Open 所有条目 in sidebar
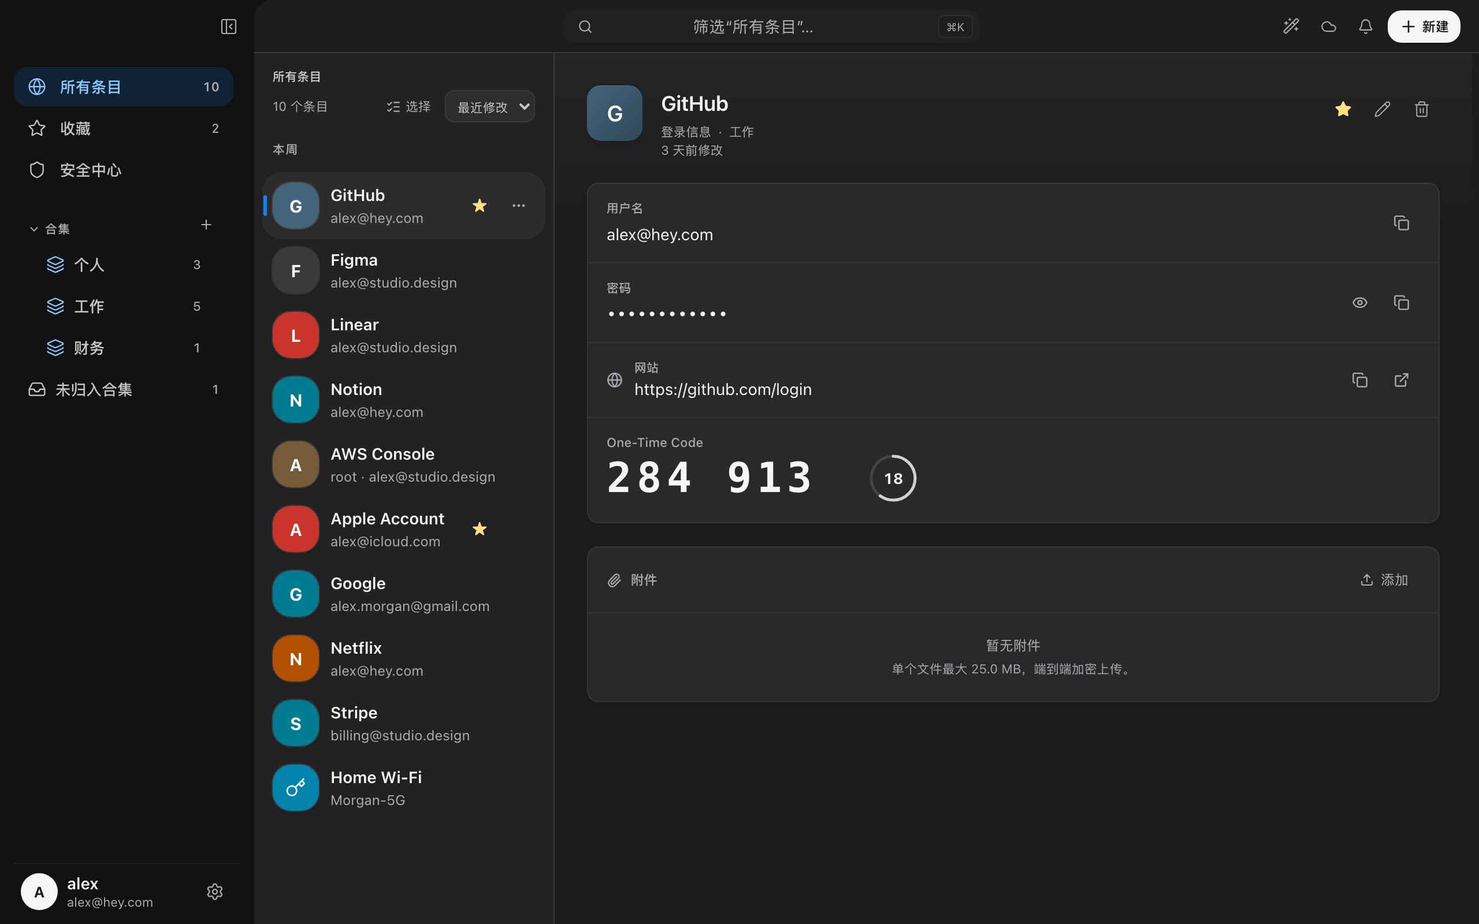The width and height of the screenshot is (1479, 924). coord(124,87)
